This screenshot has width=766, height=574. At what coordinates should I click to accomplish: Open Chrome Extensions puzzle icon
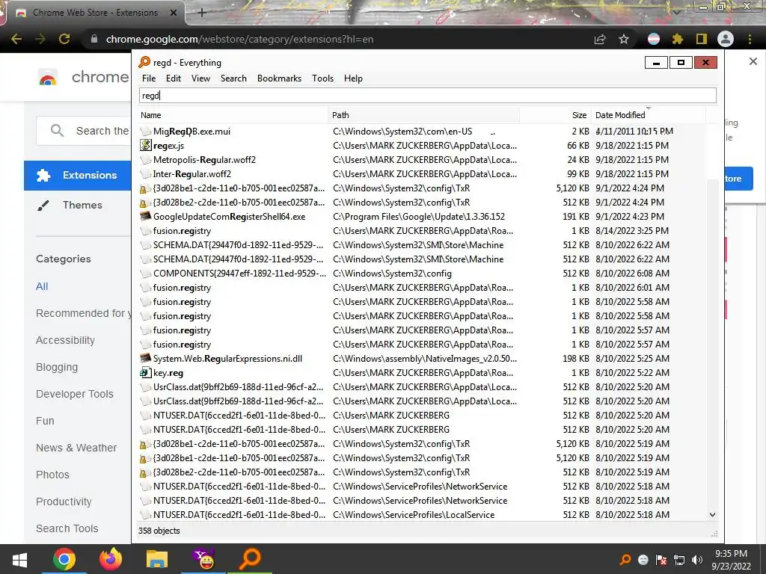click(x=678, y=39)
